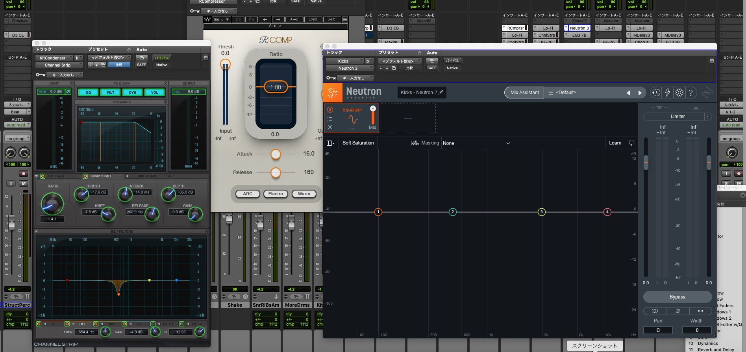
Task: Click Neutron Pan value field C
Action: tap(658, 330)
